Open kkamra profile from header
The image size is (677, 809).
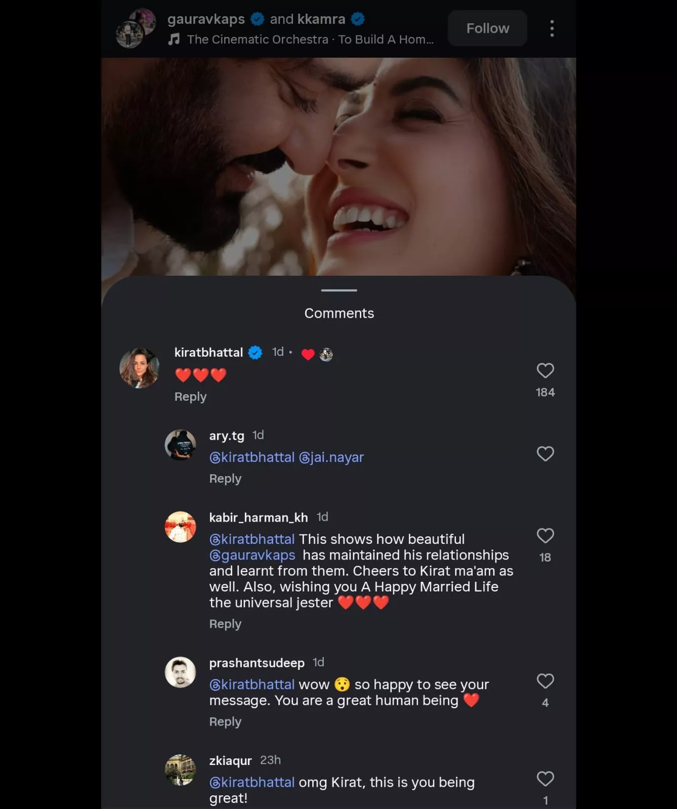click(x=321, y=19)
